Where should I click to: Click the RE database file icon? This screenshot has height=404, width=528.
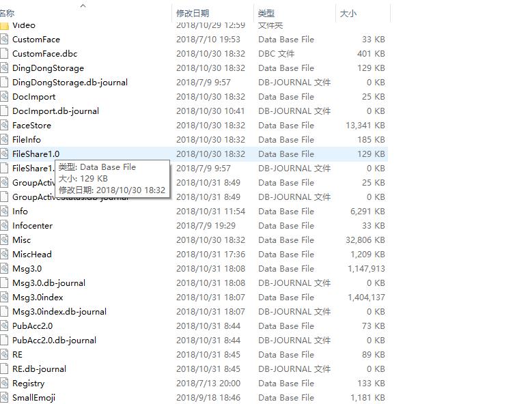point(4,355)
